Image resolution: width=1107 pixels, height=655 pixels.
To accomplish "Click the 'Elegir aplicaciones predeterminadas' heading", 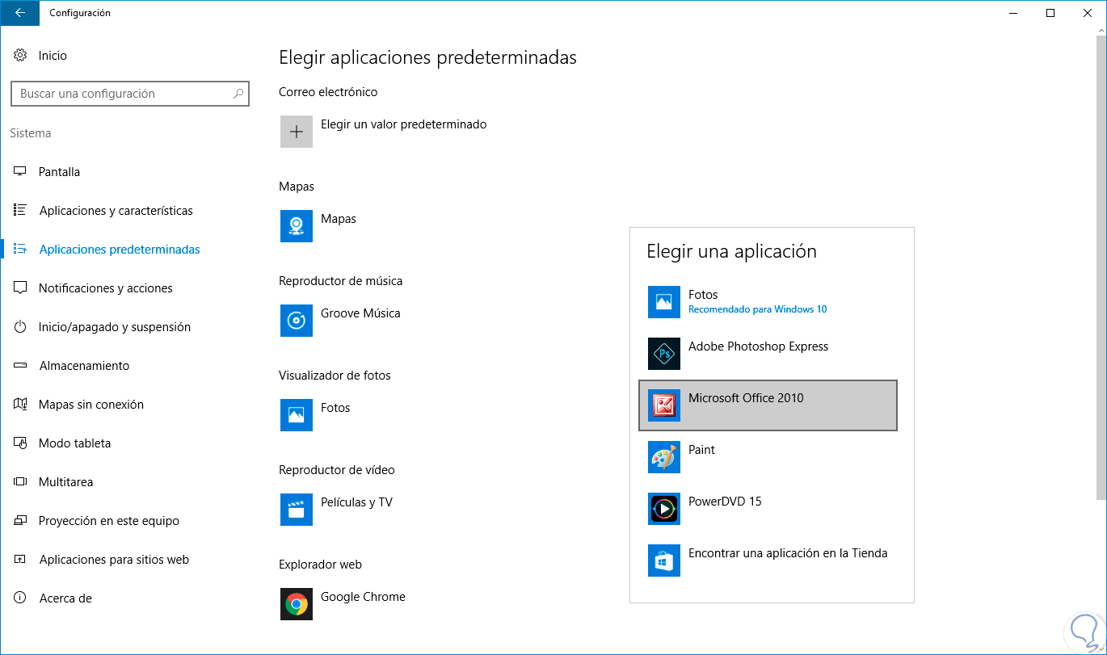I will pos(427,58).
